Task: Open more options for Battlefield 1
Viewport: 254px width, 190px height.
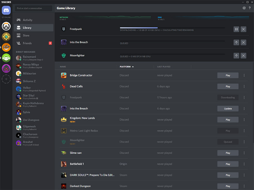Action: [244, 164]
